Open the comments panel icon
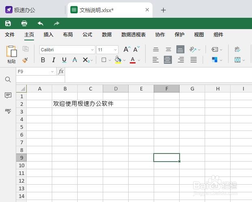 coord(8,95)
